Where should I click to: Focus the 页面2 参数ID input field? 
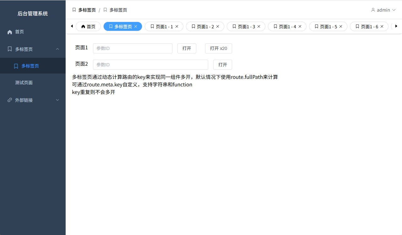pyautogui.click(x=150, y=65)
